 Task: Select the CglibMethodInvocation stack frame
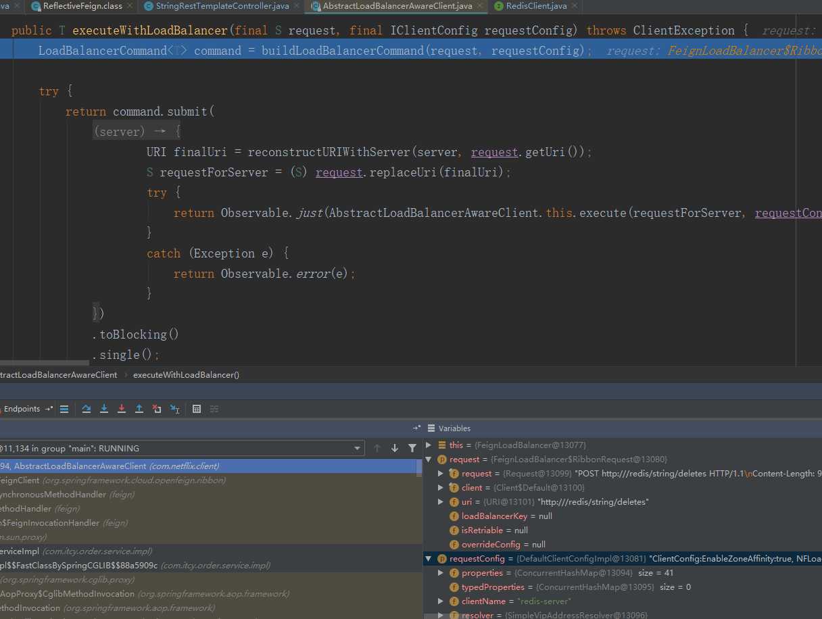208,594
